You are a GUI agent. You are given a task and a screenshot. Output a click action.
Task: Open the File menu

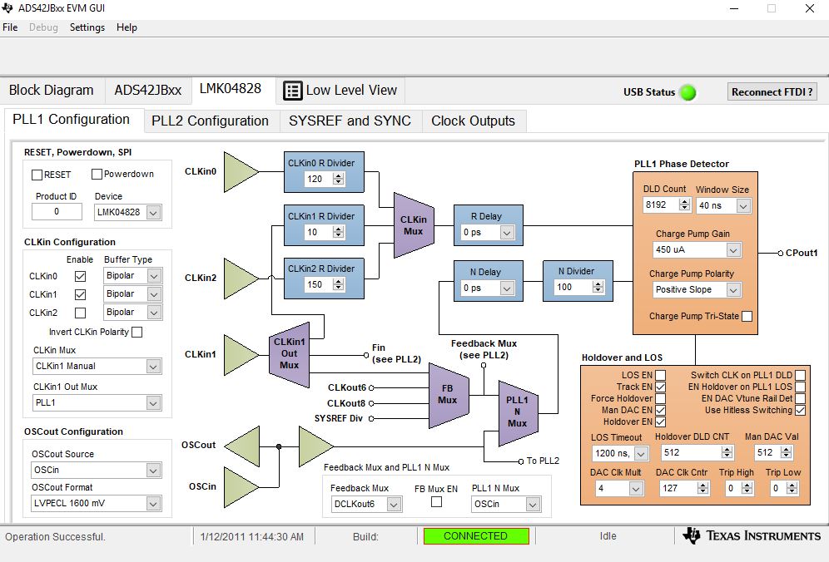[10, 27]
